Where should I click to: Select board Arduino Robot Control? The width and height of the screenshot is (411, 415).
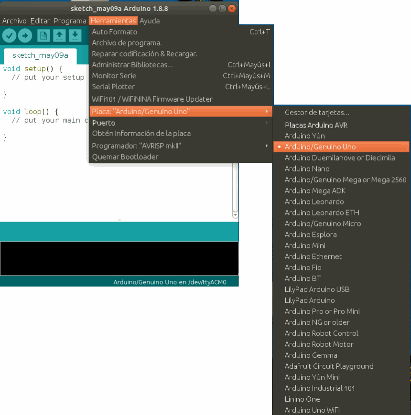click(341, 333)
